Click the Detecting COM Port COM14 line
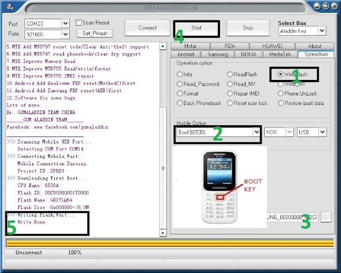Screen dimensions: 341x273 coord(50,149)
